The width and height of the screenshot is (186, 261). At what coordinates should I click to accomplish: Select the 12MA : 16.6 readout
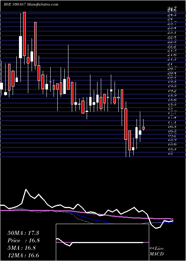click(24, 255)
